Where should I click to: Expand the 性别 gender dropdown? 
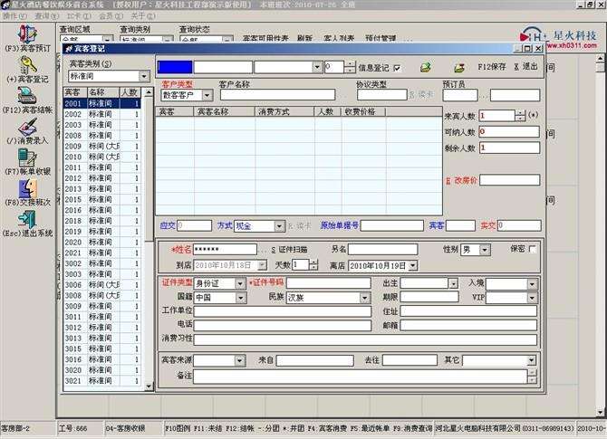coord(485,250)
